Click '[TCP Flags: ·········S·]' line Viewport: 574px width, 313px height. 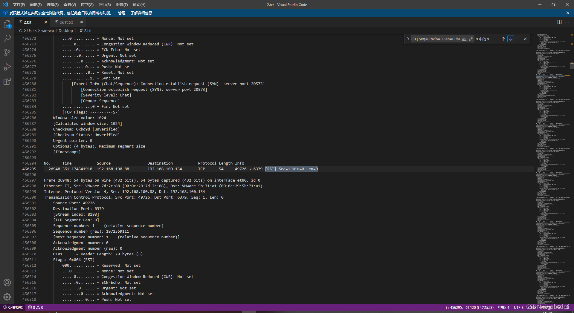coord(91,112)
